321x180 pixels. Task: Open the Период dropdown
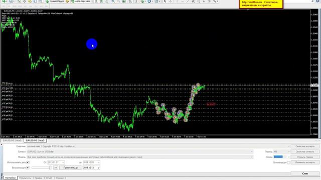point(288,151)
